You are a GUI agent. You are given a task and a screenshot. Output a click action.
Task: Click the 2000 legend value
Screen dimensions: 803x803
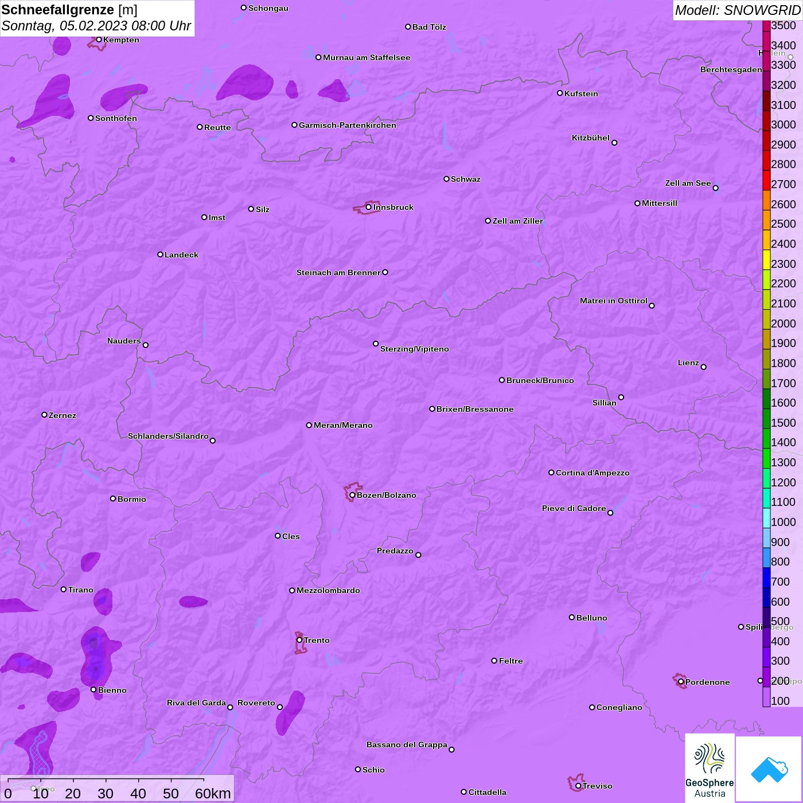(x=783, y=323)
